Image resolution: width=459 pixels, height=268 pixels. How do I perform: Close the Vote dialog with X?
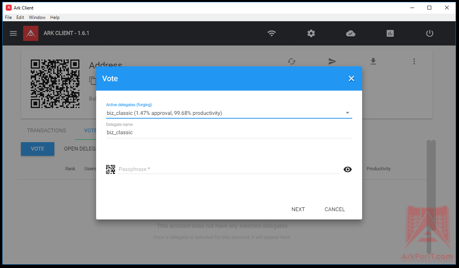tap(351, 78)
